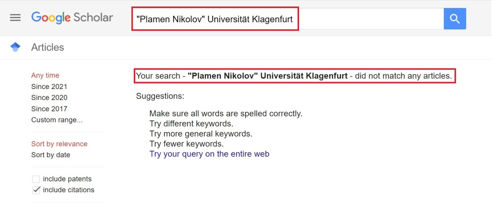This screenshot has width=492, height=216.
Task: Click the scholar graduation cap icon
Action: click(15, 47)
